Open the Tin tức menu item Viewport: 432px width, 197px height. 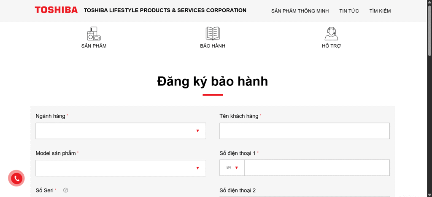point(349,11)
